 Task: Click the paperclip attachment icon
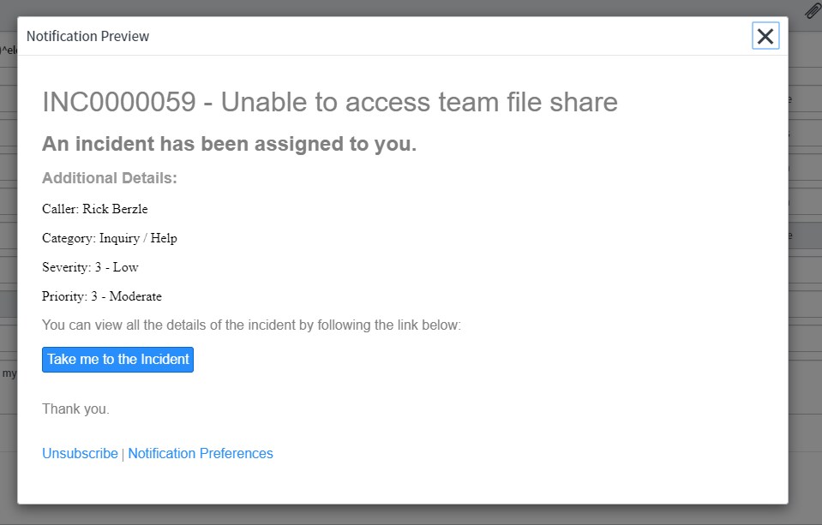(x=813, y=11)
